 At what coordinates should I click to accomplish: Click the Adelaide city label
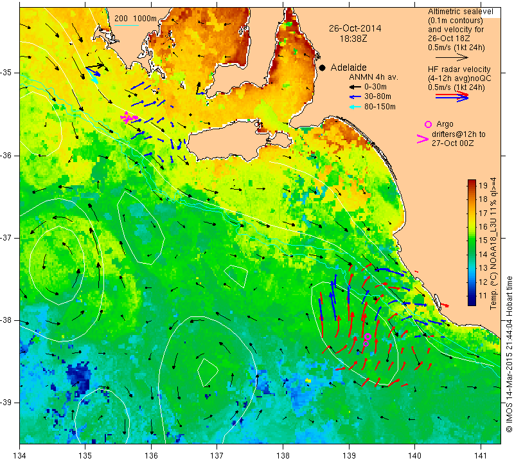click(348, 68)
